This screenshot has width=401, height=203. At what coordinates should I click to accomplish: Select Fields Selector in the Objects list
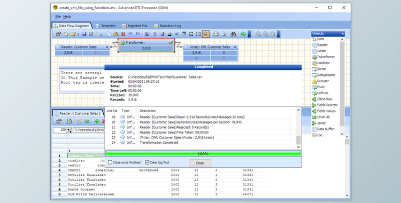coord(325,105)
